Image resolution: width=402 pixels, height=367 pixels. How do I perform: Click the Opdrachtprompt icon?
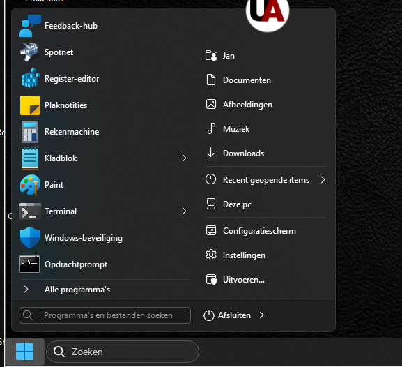point(30,264)
